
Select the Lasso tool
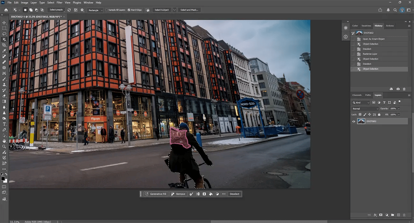coord(4,34)
